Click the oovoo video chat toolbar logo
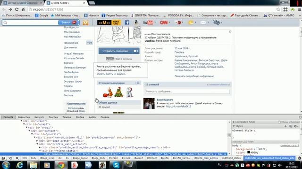 (x=109, y=23)
